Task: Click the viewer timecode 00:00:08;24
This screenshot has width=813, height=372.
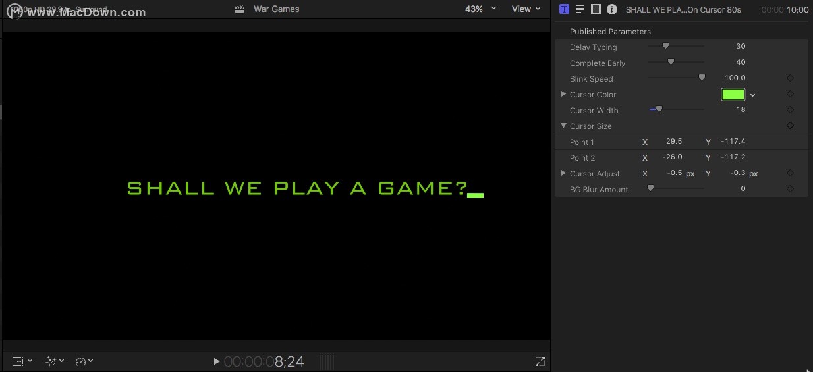Action: coord(264,361)
